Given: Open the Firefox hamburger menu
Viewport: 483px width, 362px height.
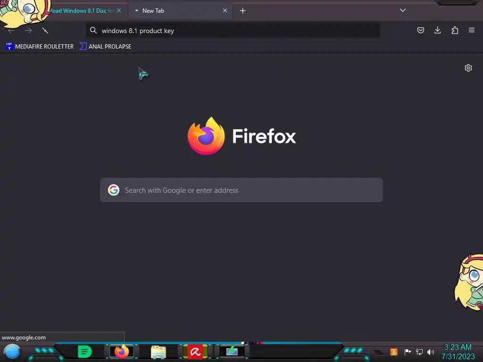Looking at the screenshot, I should pyautogui.click(x=471, y=30).
